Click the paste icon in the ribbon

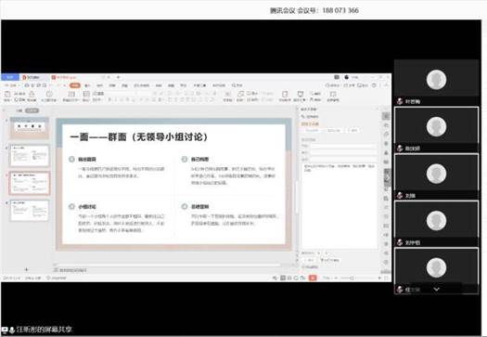(x=7, y=94)
